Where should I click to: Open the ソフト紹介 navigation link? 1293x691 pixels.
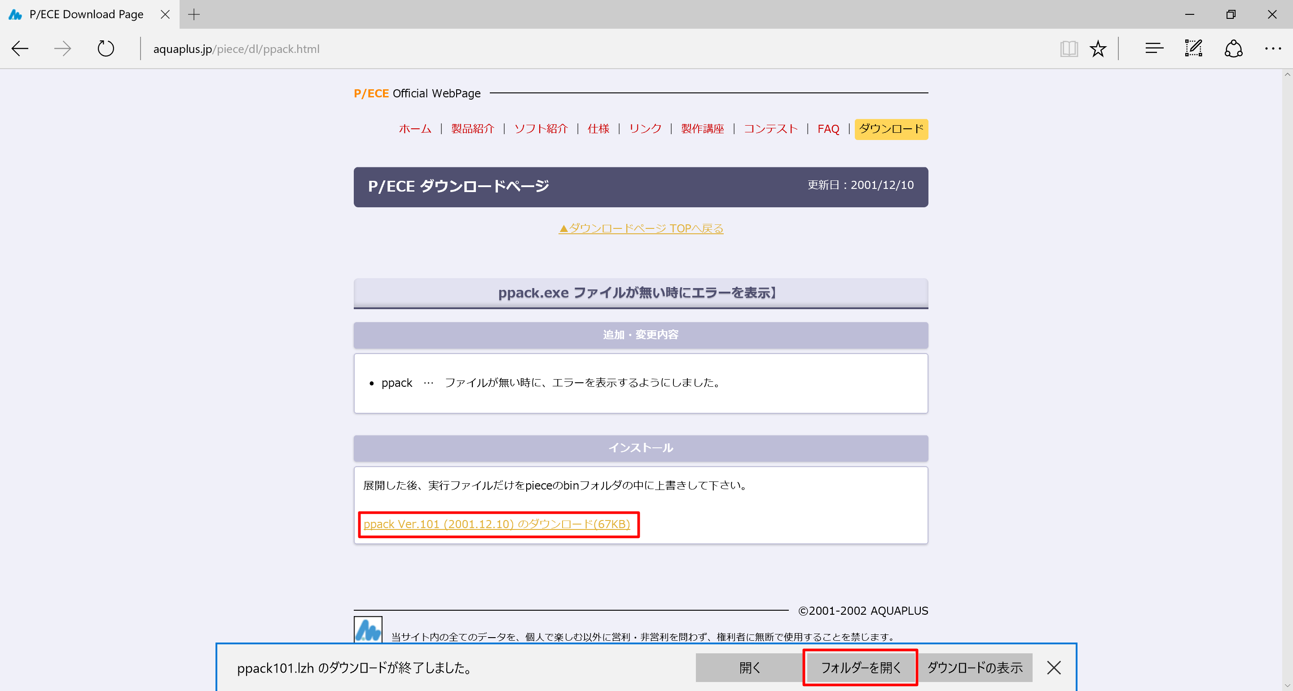coord(541,129)
